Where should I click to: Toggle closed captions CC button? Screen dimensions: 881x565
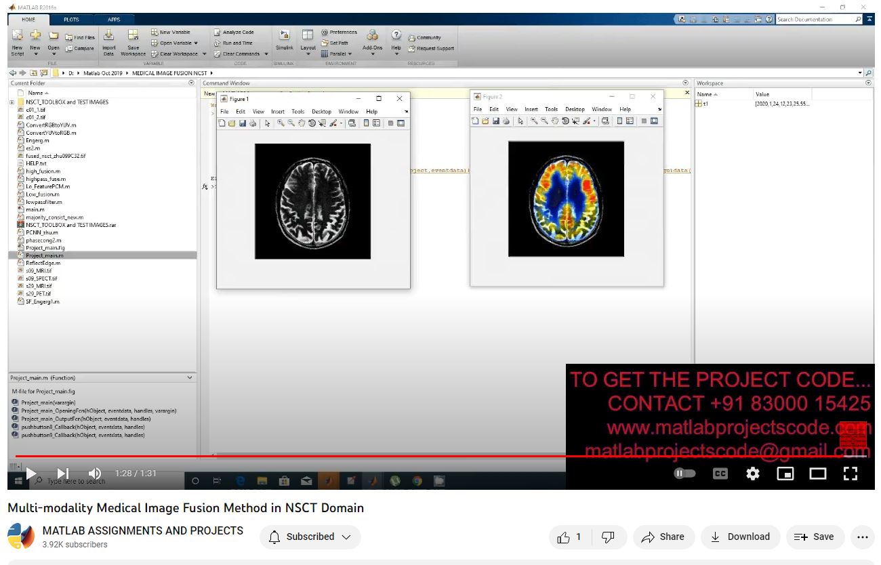coord(720,474)
